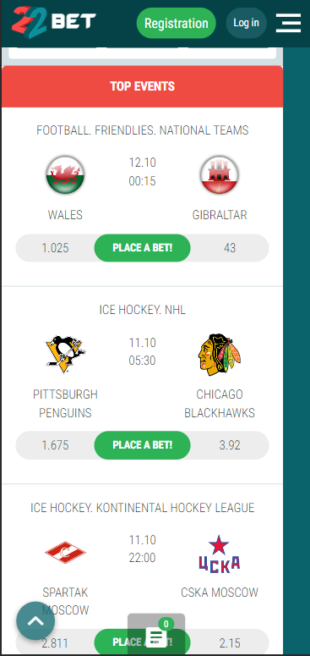This screenshot has height=656, width=310.
Task: Select the Pittsburgh Penguins logo
Action: pos(65,354)
